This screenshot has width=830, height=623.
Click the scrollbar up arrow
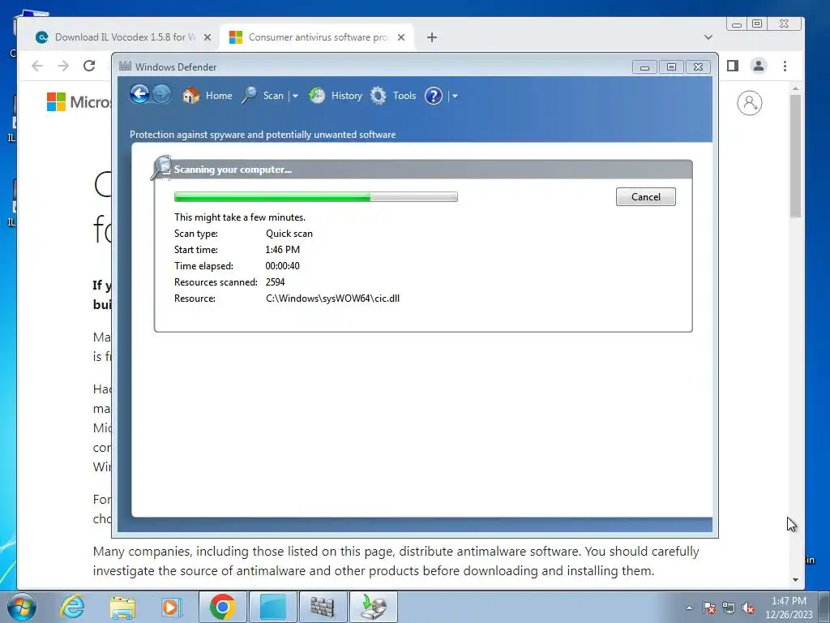coord(795,89)
